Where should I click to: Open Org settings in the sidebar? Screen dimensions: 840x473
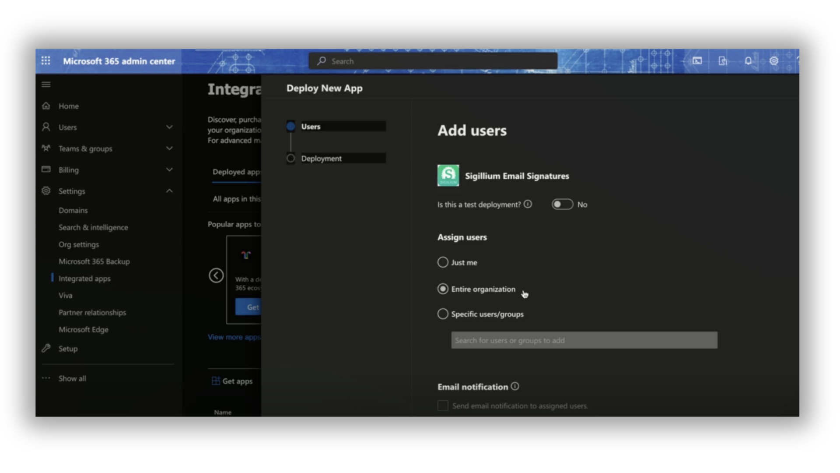tap(79, 244)
